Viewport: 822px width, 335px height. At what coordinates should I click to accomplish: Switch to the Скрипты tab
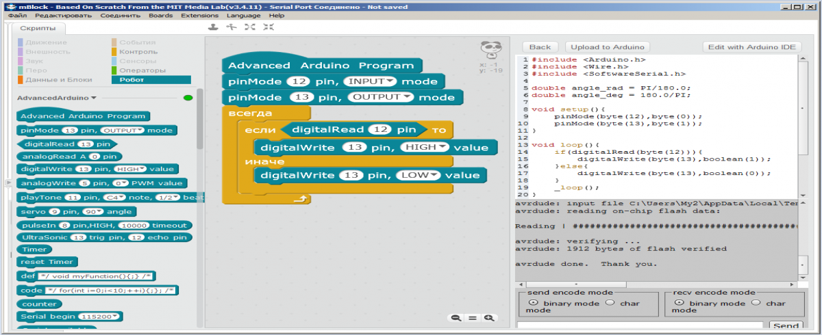[x=38, y=29]
